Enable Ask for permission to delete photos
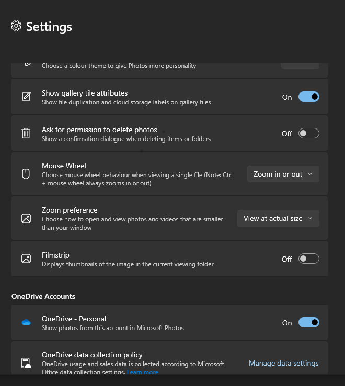 pos(309,133)
